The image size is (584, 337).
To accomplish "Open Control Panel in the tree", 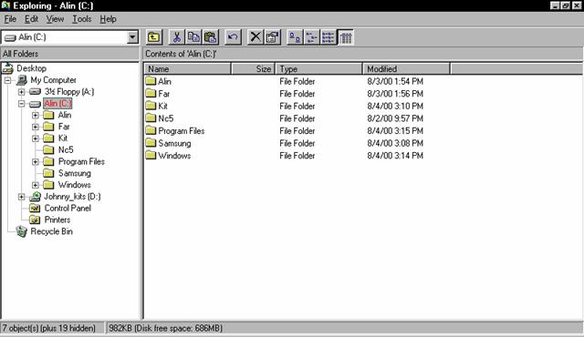I will pyautogui.click(x=68, y=208).
